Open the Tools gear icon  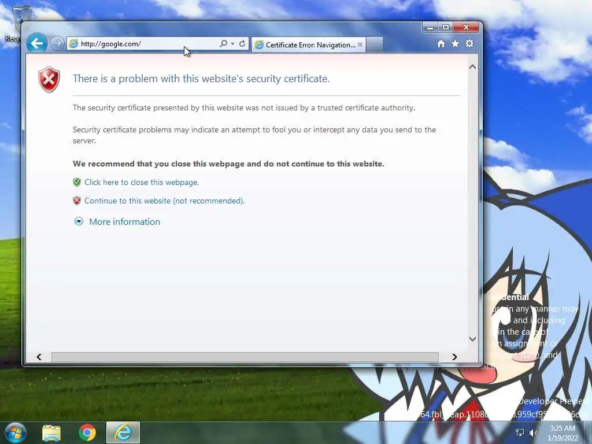pos(469,44)
